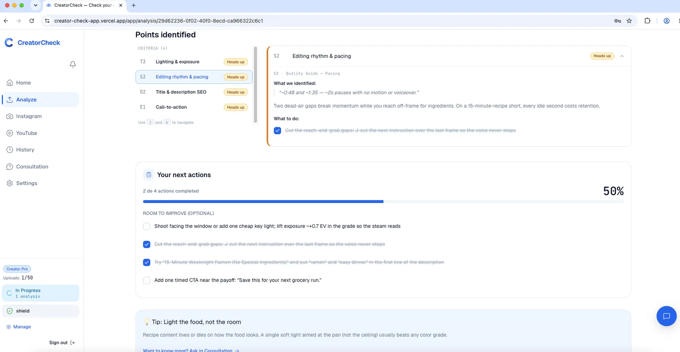The height and width of the screenshot is (352, 680).
Task: Click the In Progress spinner icon
Action: [9, 293]
